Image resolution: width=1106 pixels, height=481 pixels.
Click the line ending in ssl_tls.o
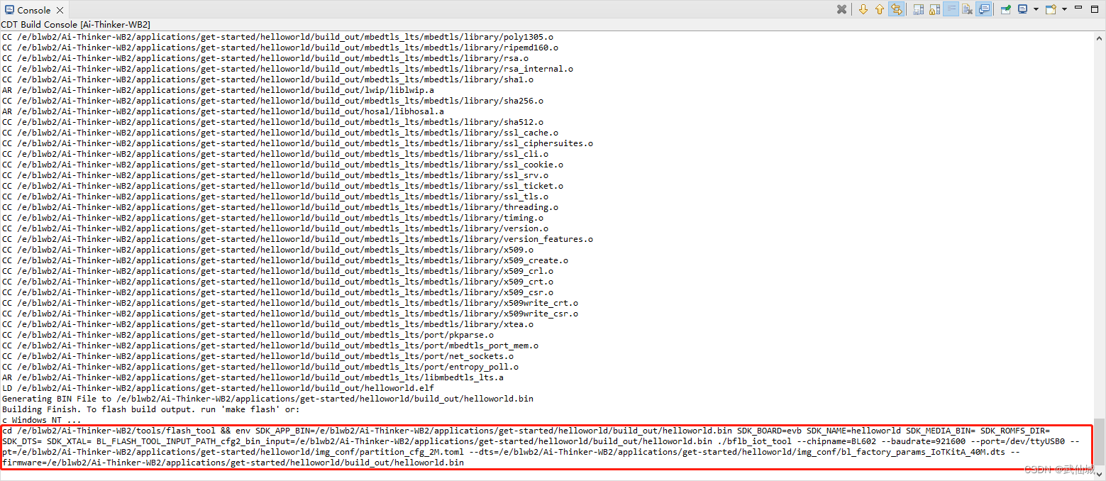pos(275,197)
